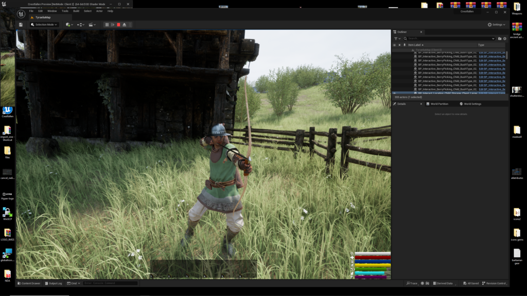
Task: Open Blueprints toolbar dropdown
Action: click(81, 25)
